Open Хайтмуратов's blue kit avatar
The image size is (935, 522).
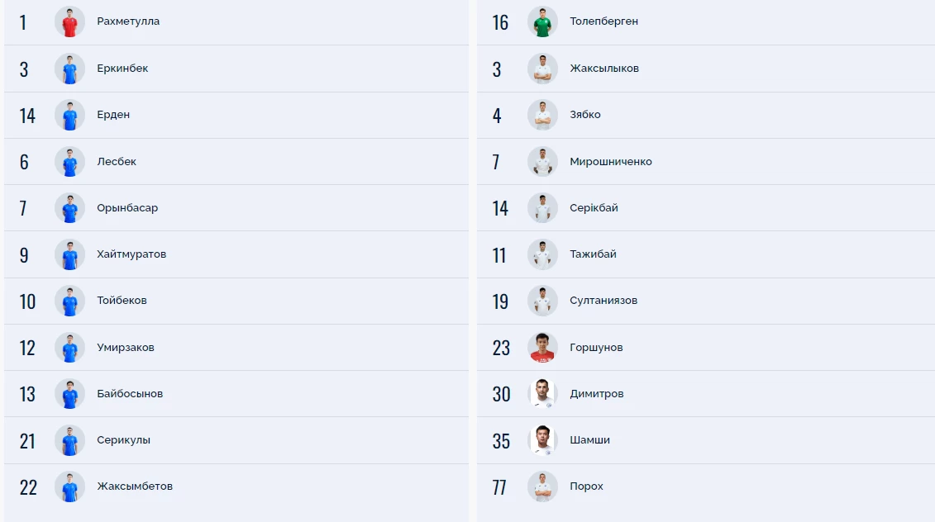[69, 254]
